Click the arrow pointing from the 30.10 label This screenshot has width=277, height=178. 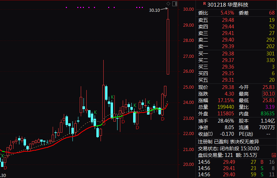click(x=164, y=9)
